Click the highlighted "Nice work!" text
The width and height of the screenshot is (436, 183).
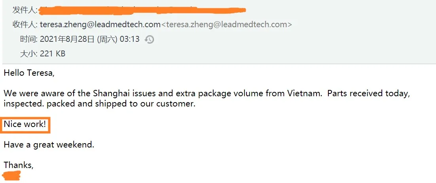click(x=25, y=124)
